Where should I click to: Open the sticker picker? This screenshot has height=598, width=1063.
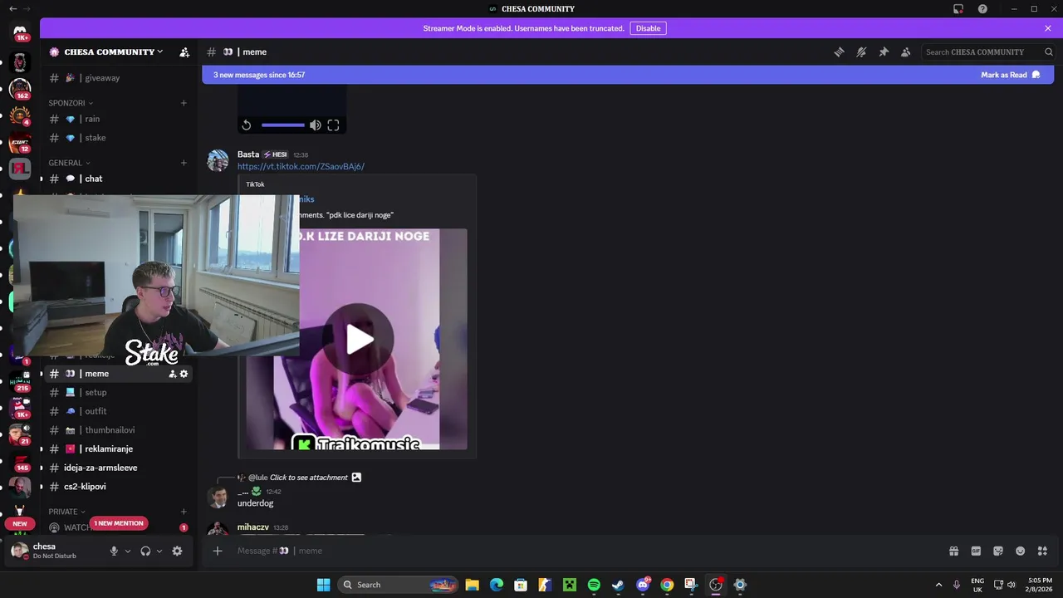click(998, 551)
